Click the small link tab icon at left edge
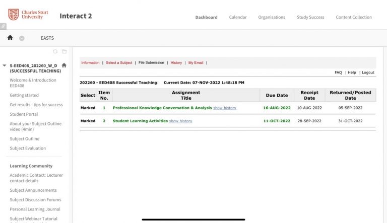The width and height of the screenshot is (387, 223). pos(3,26)
